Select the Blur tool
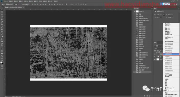 [x=2, y=39]
